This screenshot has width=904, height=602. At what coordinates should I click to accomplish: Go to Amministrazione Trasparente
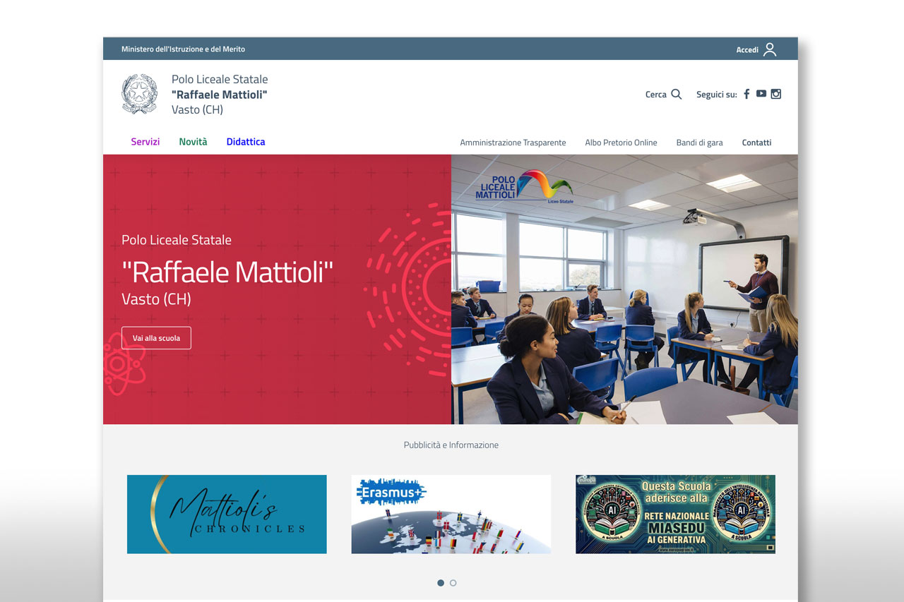click(x=513, y=143)
